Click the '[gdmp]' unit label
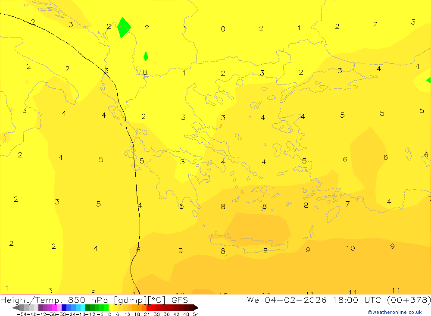The width and height of the screenshot is (431, 316). (x=130, y=300)
